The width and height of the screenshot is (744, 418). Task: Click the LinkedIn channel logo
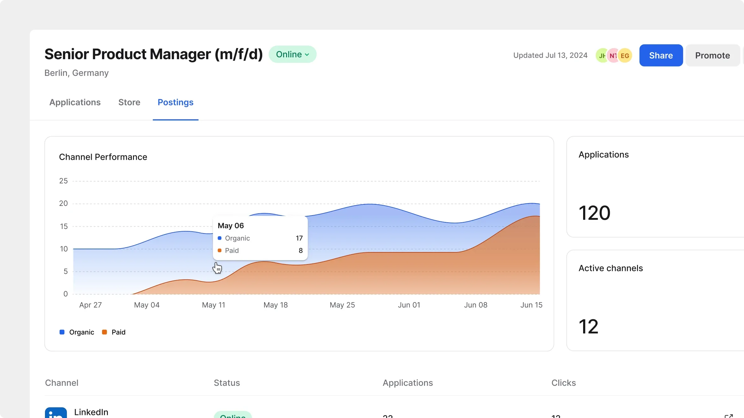56,413
